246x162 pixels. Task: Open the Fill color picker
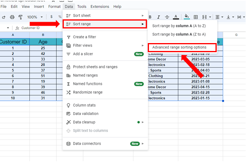pyautogui.click(x=187, y=17)
